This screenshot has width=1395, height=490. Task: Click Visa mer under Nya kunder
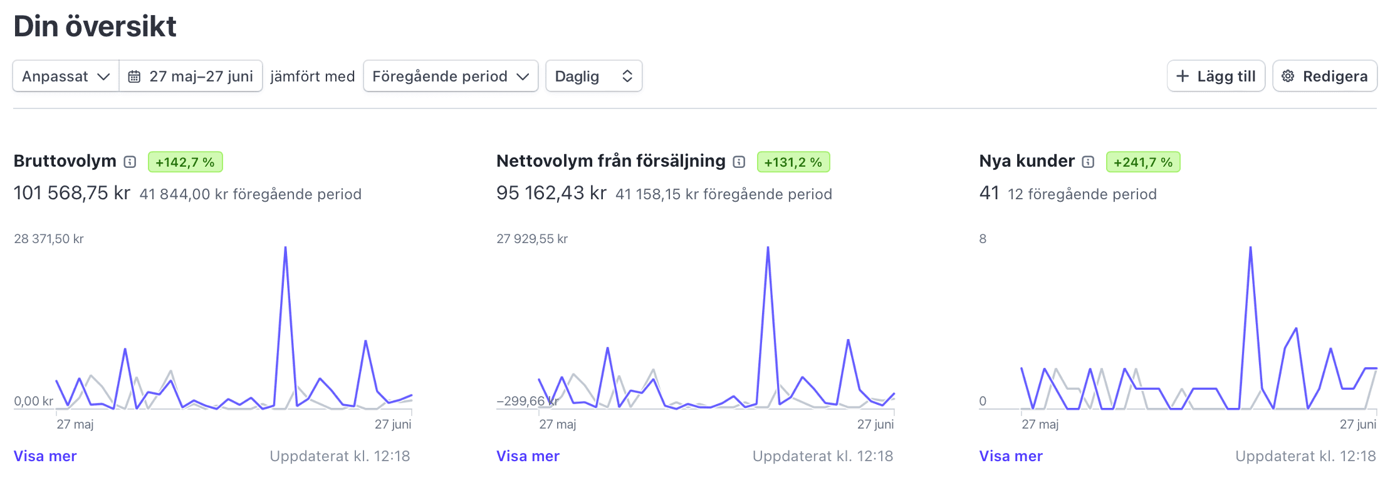(x=1011, y=456)
